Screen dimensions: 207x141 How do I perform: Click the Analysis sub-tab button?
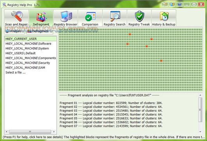tap(14, 31)
